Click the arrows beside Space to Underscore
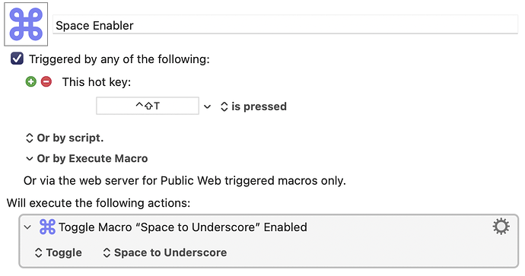Screen dimensions: 525x276 [x=107, y=252]
